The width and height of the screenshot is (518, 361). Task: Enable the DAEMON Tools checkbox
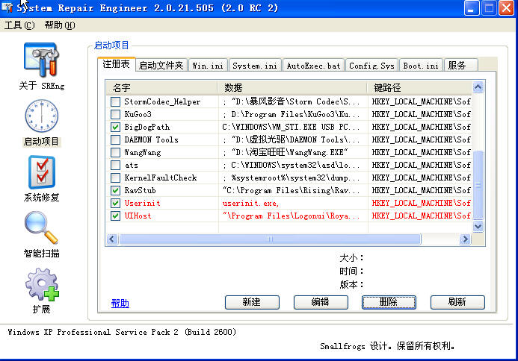115,139
